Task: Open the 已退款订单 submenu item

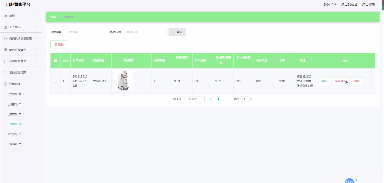Action: coord(15,104)
